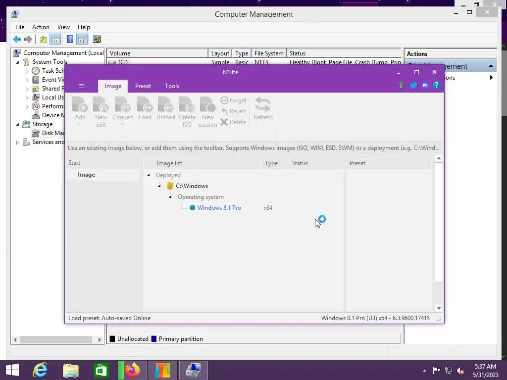Click the Revert button
The height and width of the screenshot is (380, 507).
pos(234,111)
